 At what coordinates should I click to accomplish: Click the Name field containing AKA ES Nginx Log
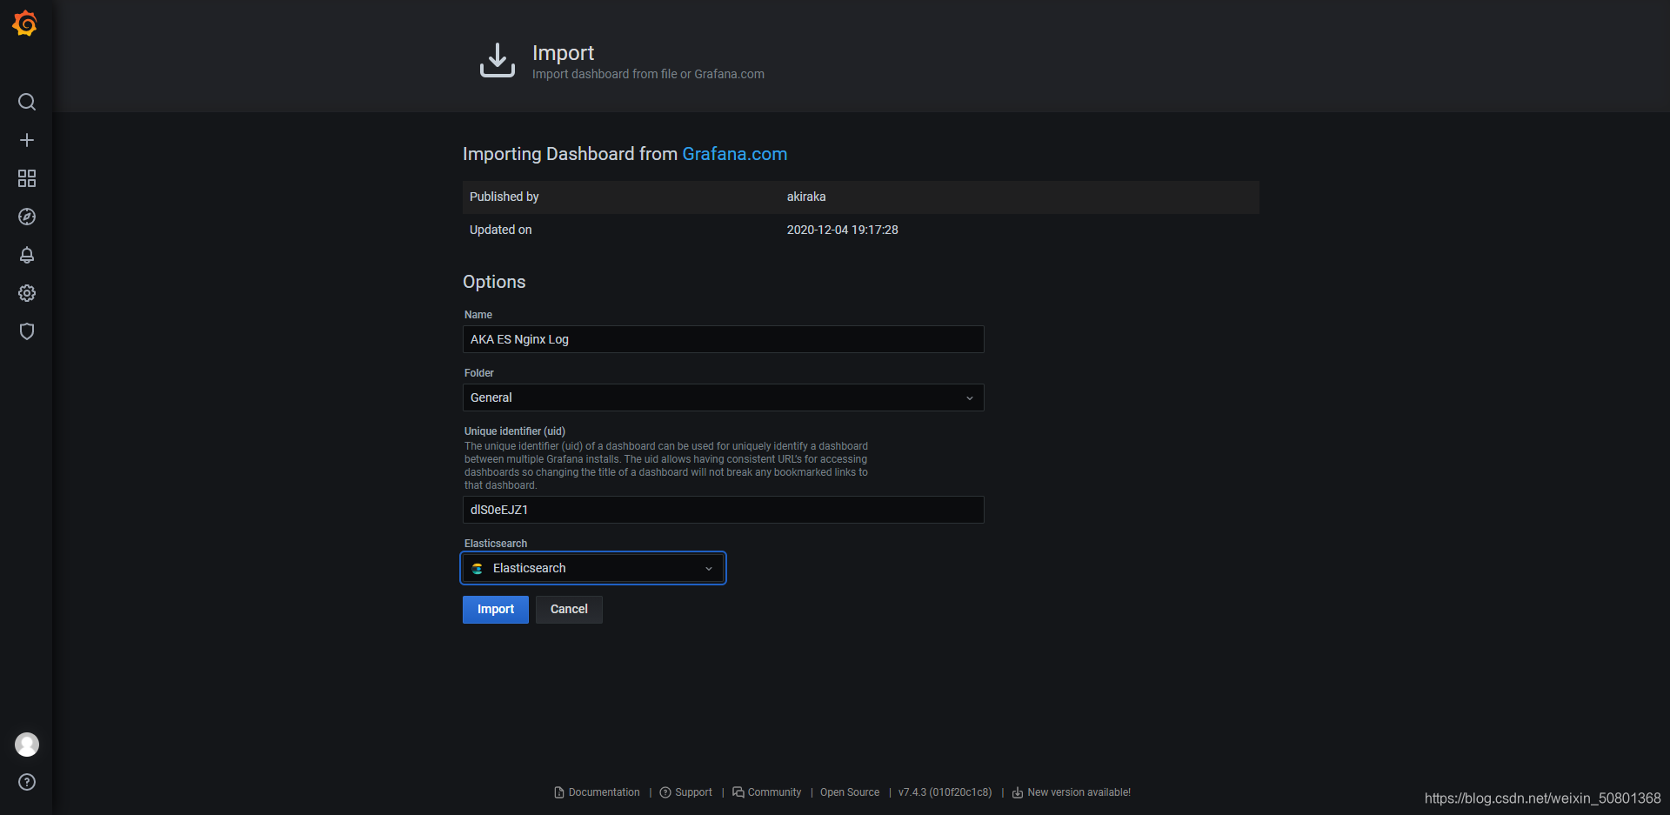(x=723, y=339)
